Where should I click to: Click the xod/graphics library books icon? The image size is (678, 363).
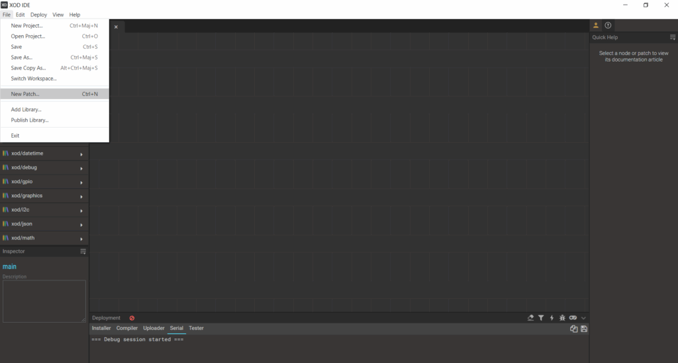5,196
